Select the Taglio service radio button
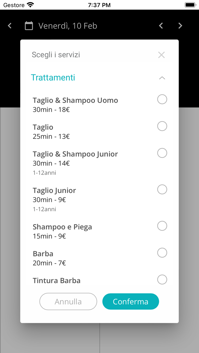 [x=162, y=126]
